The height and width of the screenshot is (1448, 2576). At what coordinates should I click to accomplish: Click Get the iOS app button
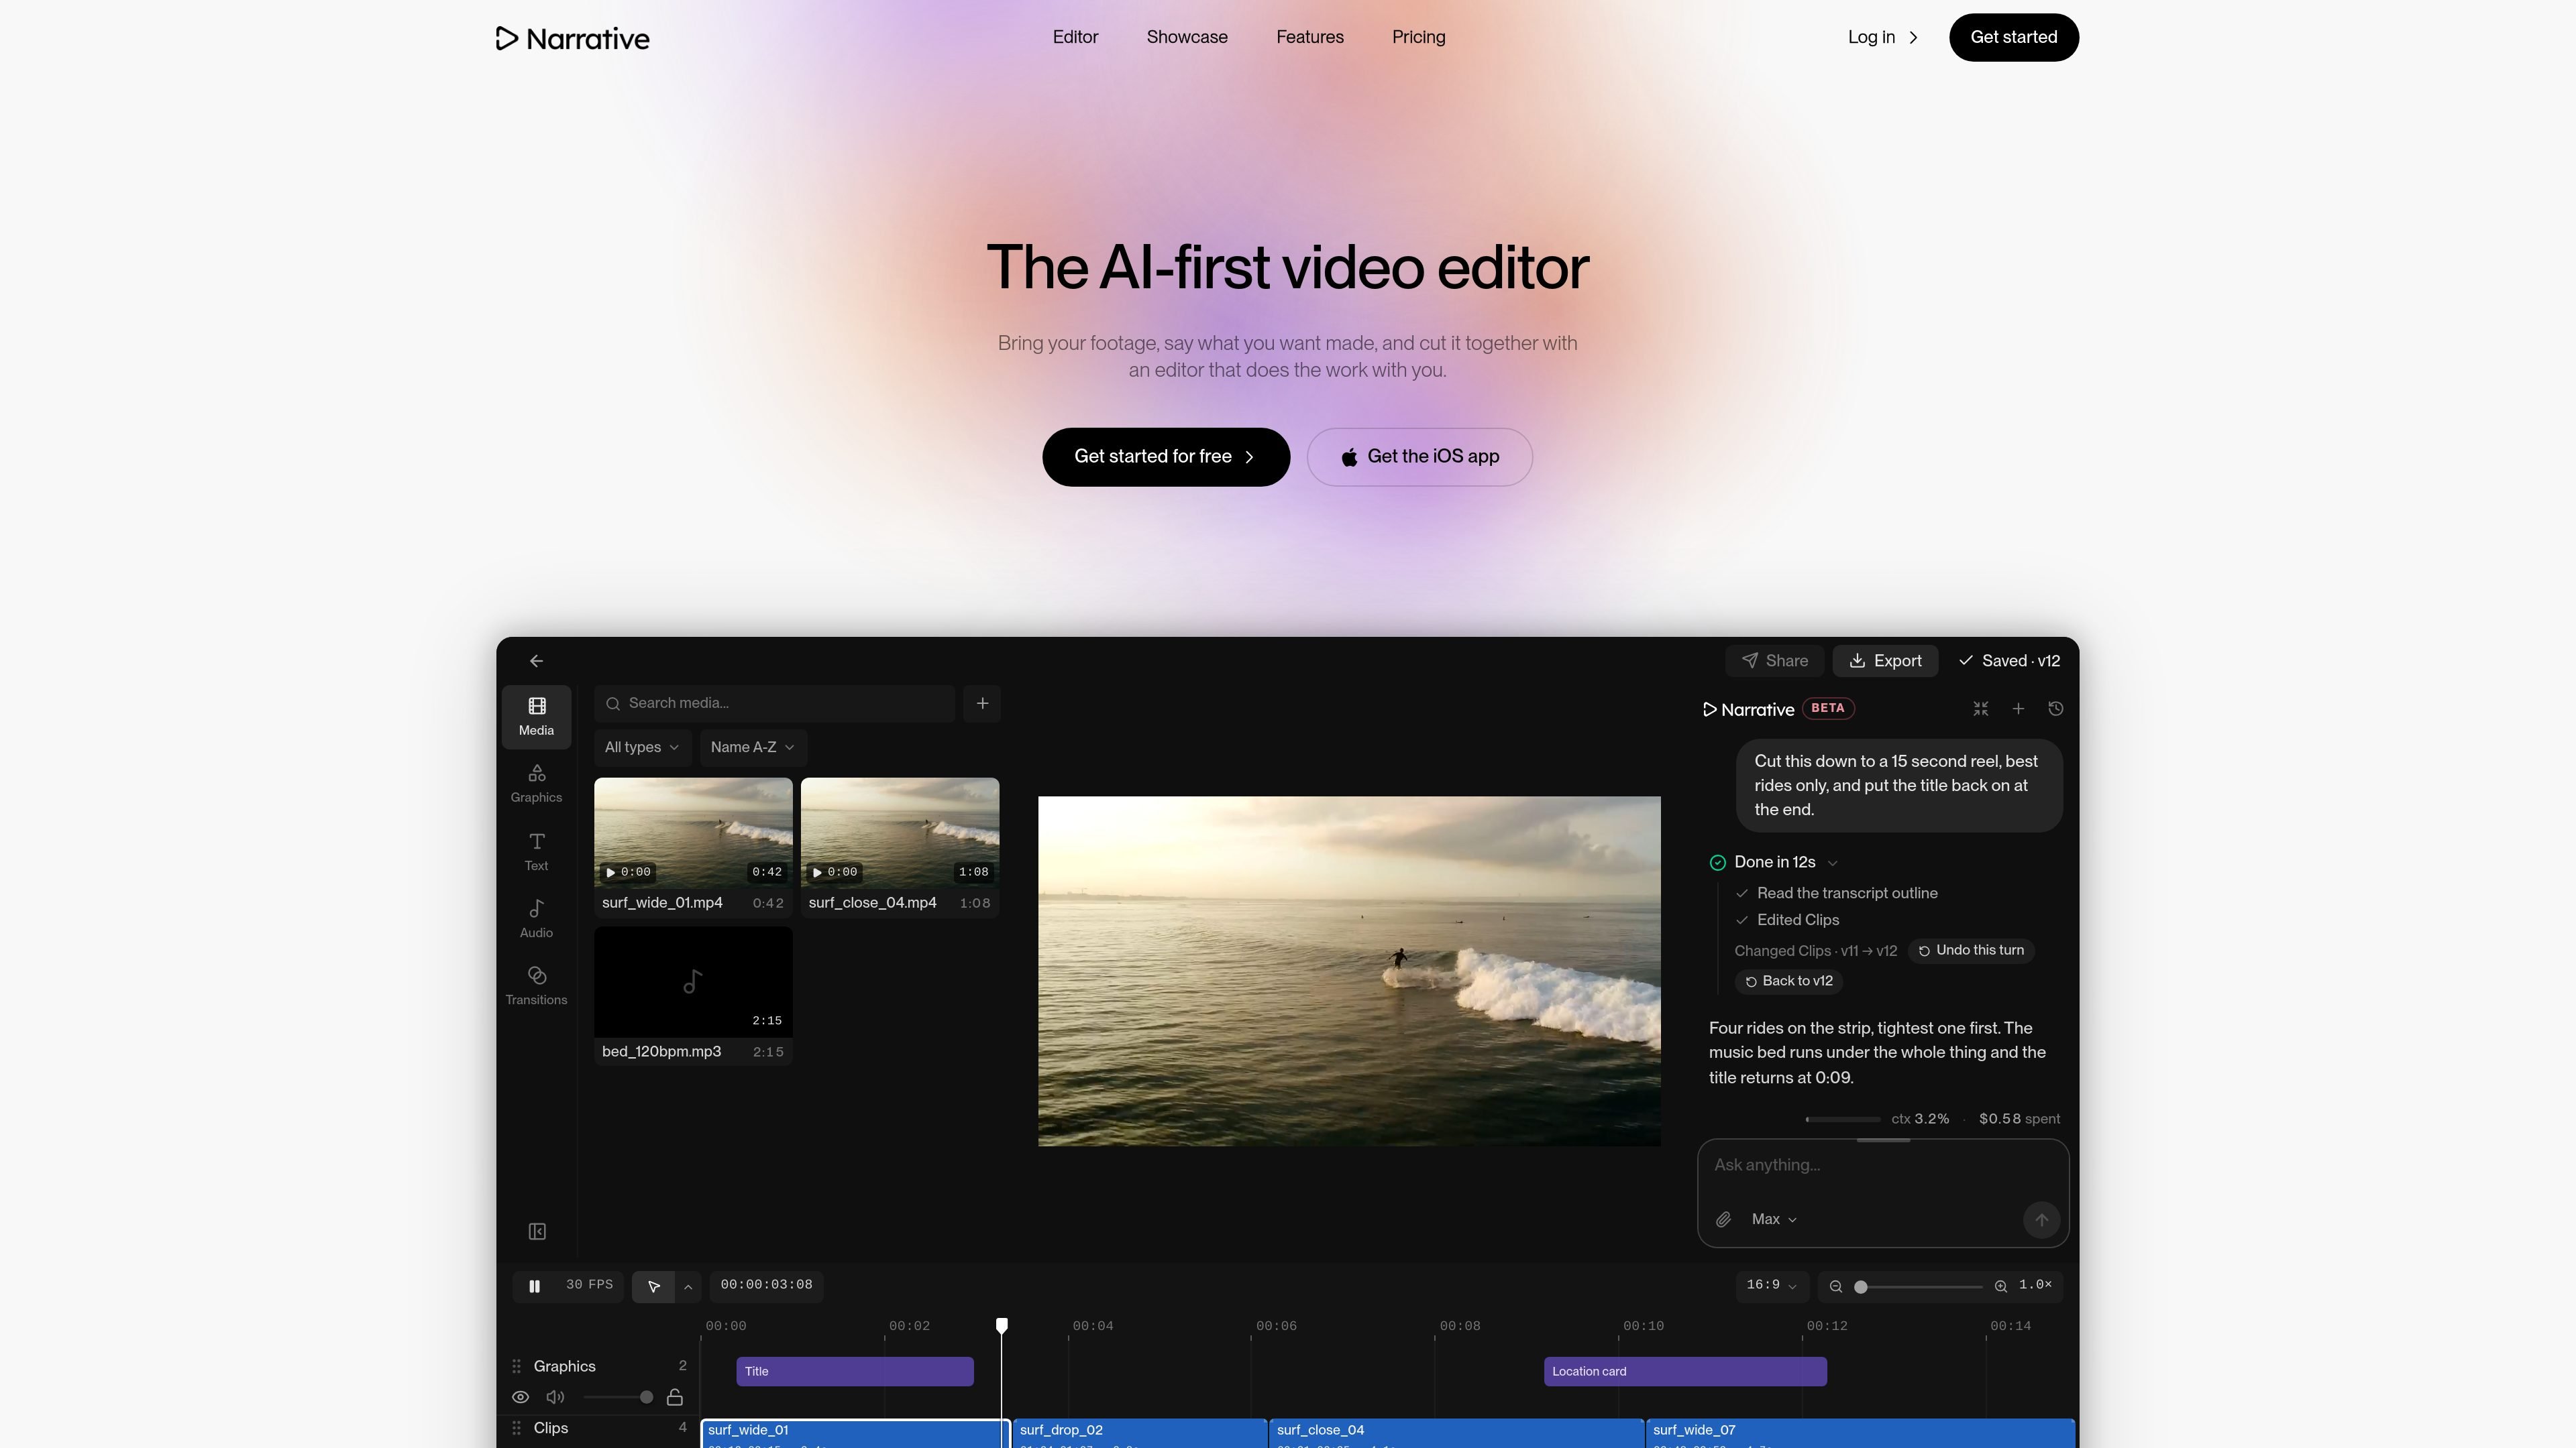click(1419, 457)
